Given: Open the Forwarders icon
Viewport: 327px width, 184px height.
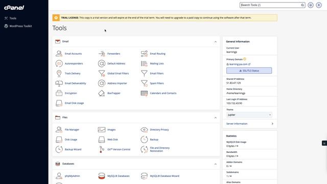Looking at the screenshot, I should click(102, 54).
